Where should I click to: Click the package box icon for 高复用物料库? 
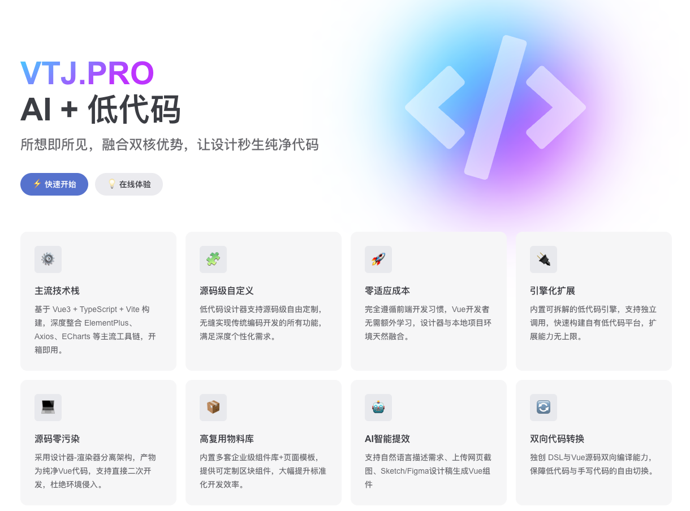coord(213,408)
